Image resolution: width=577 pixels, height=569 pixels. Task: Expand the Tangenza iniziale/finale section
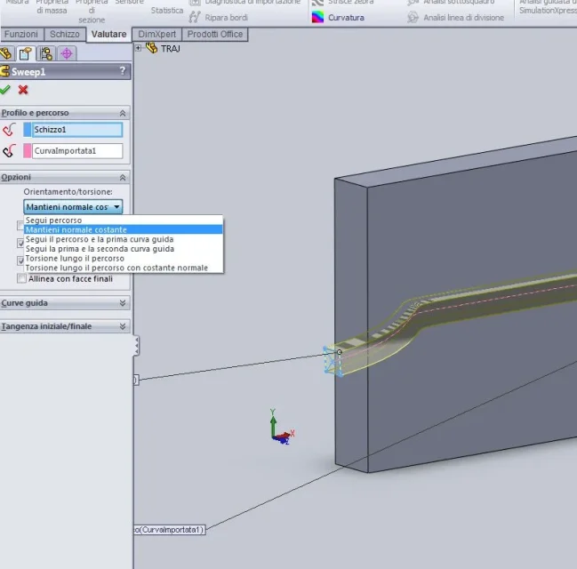coord(123,326)
